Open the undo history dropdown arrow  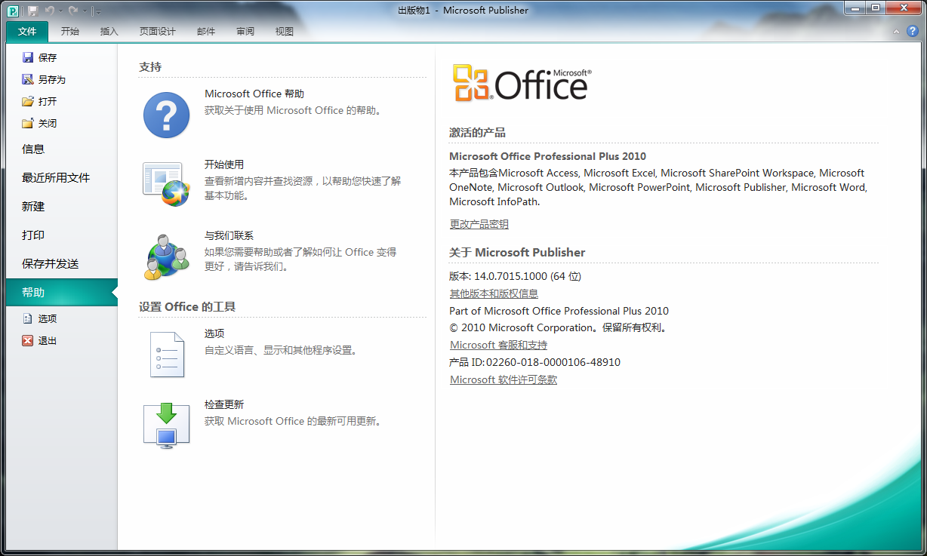[x=60, y=11]
